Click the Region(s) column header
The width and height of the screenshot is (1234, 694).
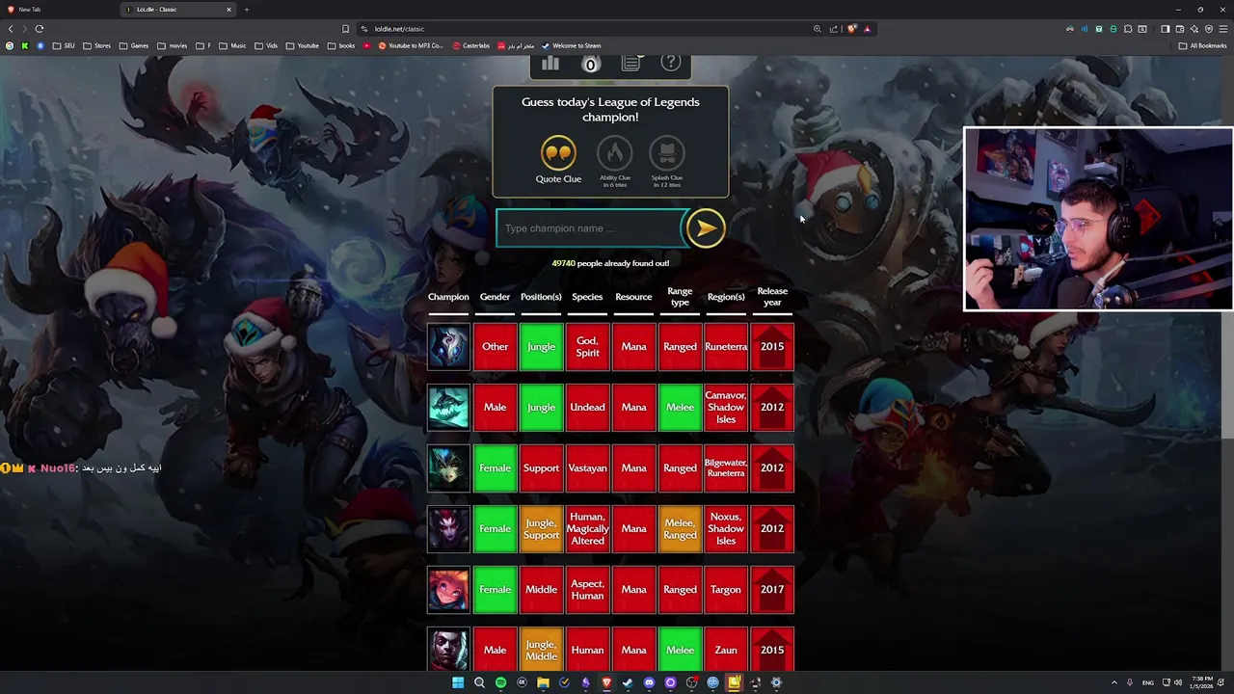pyautogui.click(x=726, y=297)
